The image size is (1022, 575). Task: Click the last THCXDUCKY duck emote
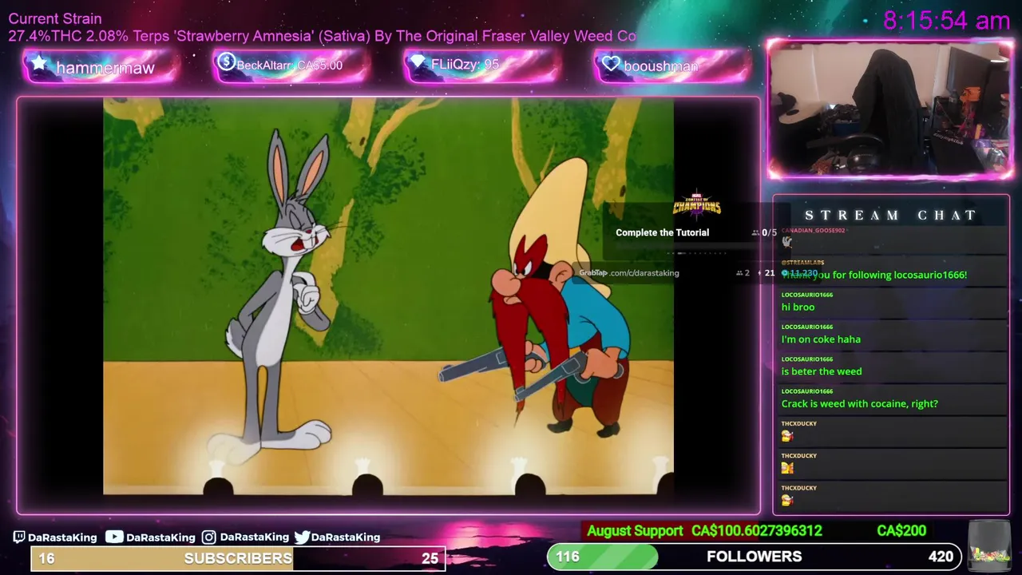pos(787,500)
